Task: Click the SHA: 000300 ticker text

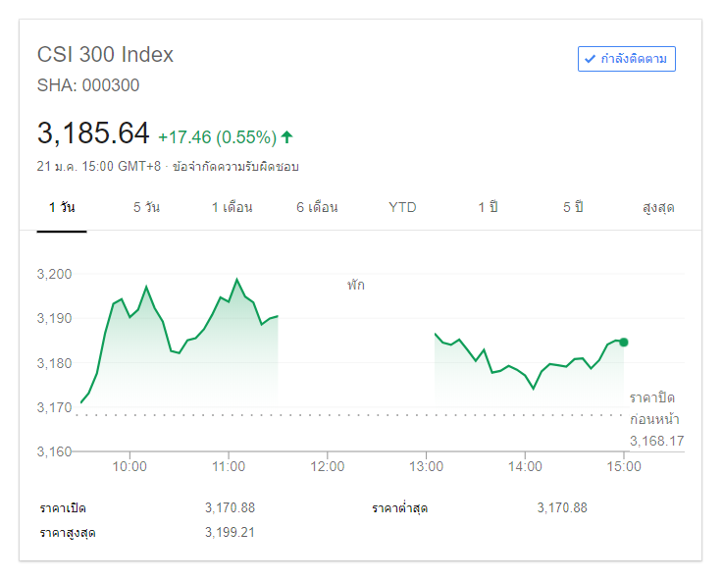Action: 88,85
